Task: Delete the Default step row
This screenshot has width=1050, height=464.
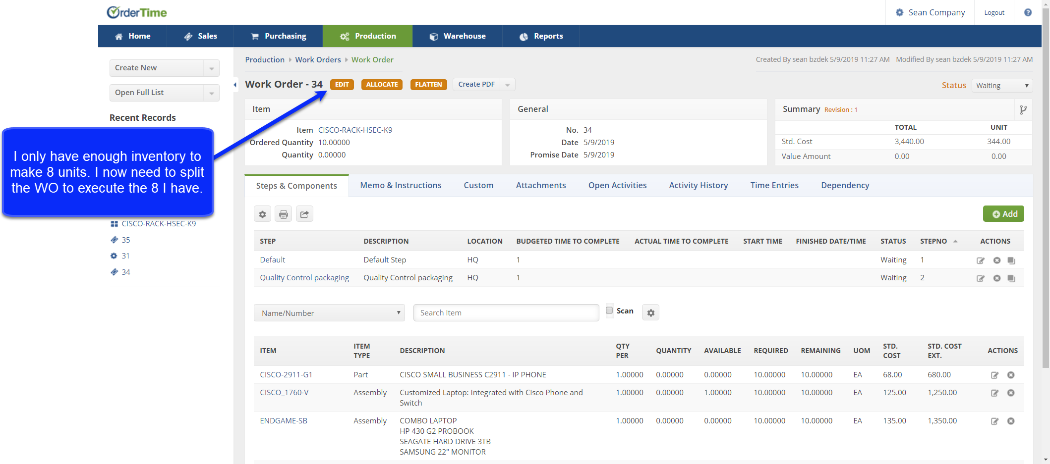Action: click(997, 260)
